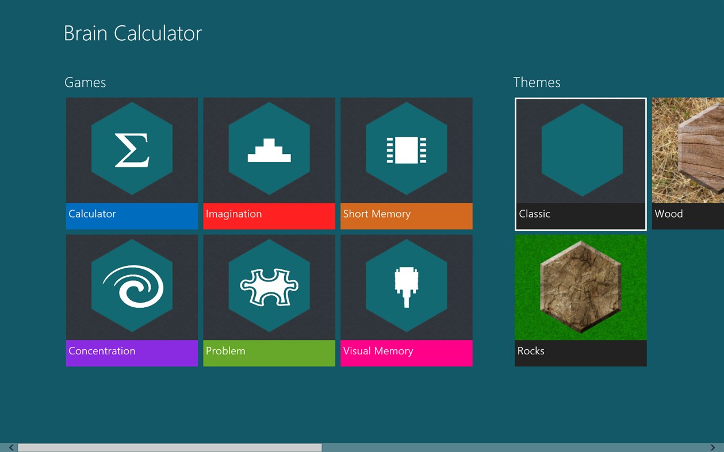Image resolution: width=724 pixels, height=452 pixels.
Task: Click the Themes section header
Action: coord(537,82)
